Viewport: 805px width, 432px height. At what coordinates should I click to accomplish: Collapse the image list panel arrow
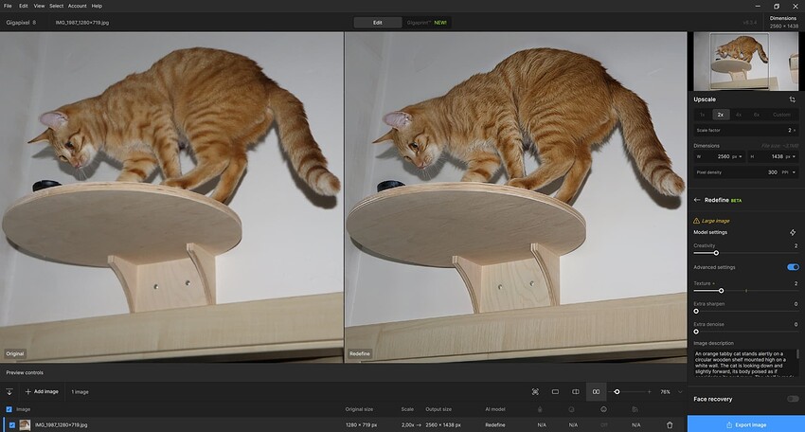(x=9, y=391)
